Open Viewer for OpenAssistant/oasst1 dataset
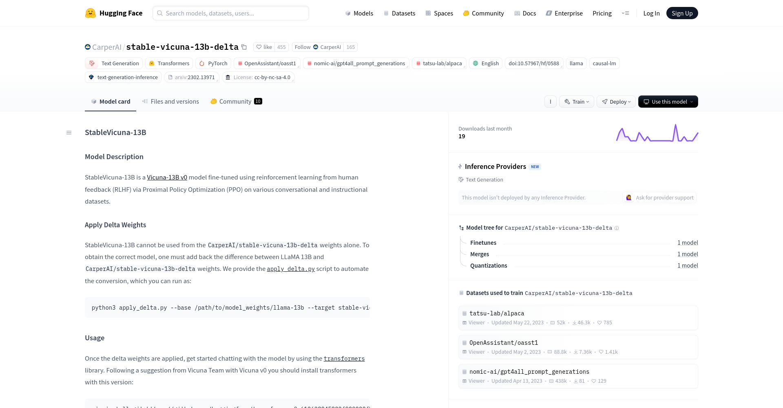Image resolution: width=783 pixels, height=408 pixels. click(x=473, y=352)
